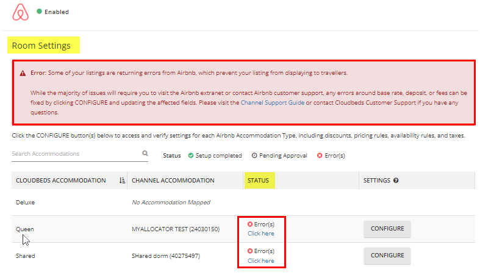Click the 'Click here' link for Shared dorm

pos(260,261)
